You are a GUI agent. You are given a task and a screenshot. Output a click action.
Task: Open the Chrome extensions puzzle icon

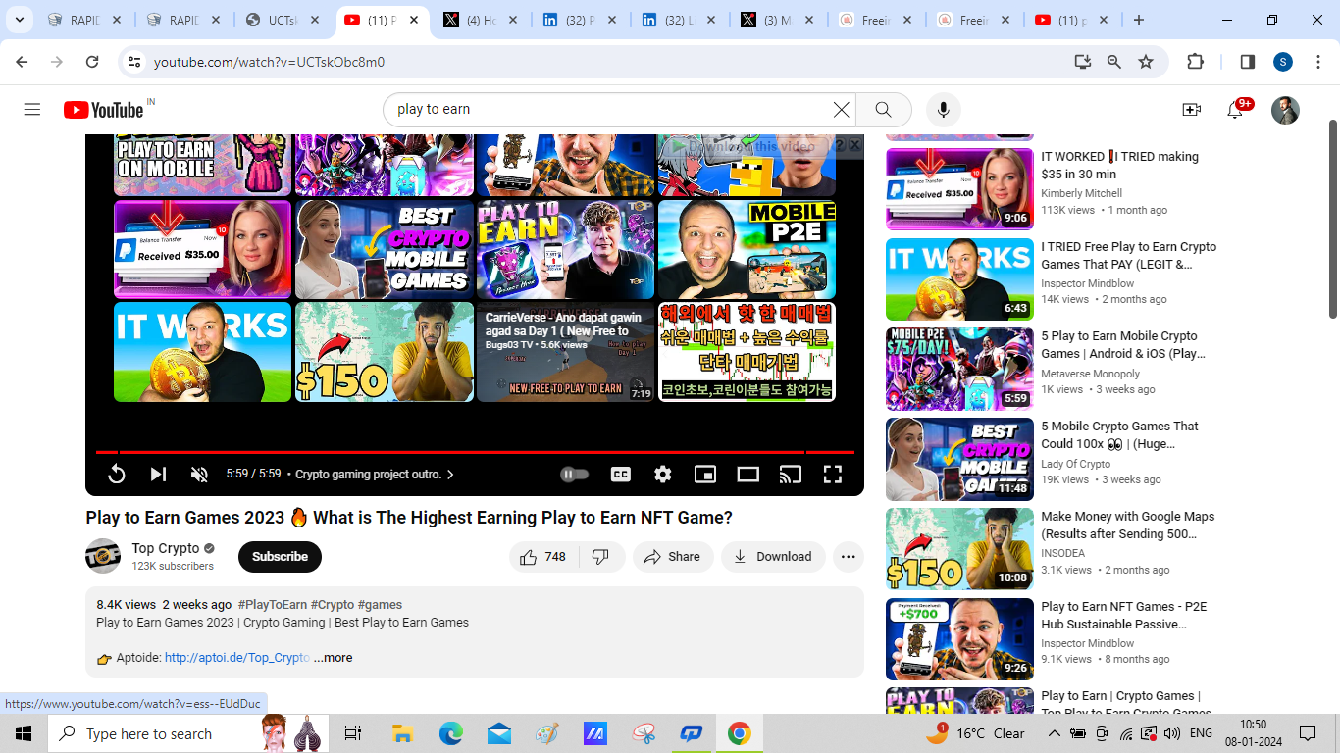pos(1195,62)
